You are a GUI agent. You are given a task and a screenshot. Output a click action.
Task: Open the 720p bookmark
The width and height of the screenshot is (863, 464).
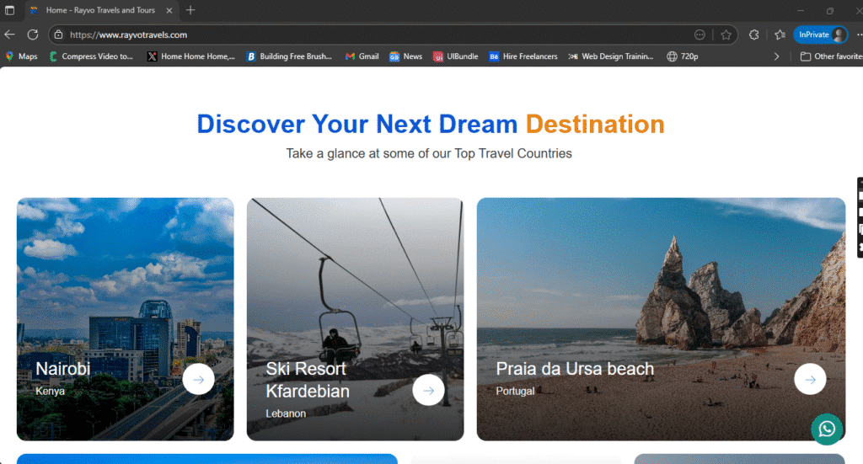(683, 56)
